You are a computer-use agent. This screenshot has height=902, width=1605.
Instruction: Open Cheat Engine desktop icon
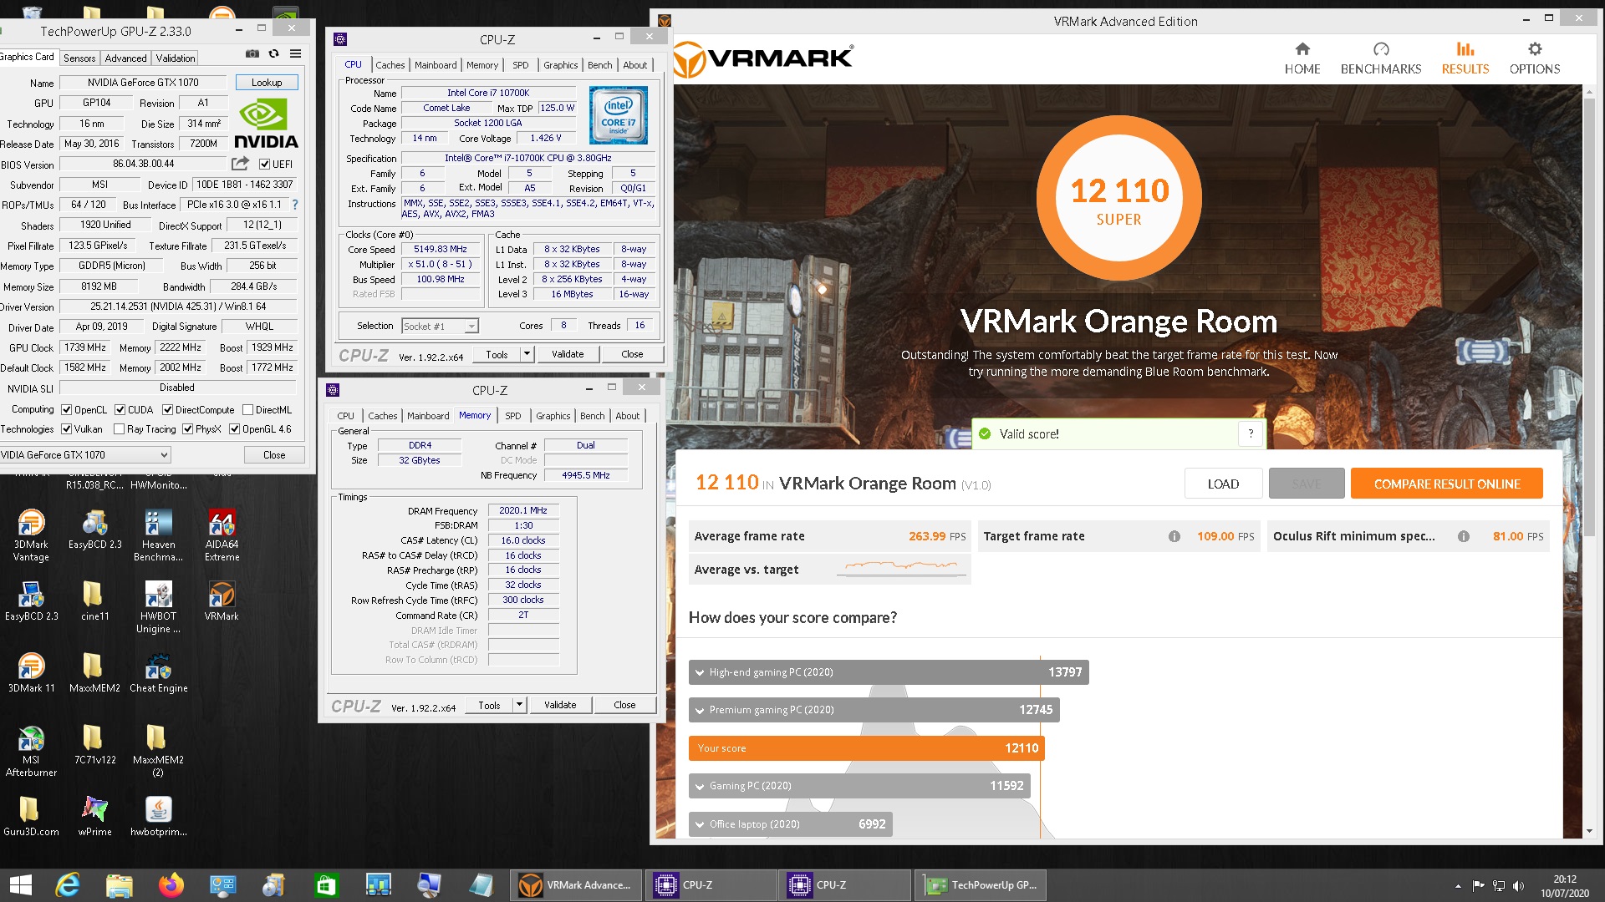158,672
